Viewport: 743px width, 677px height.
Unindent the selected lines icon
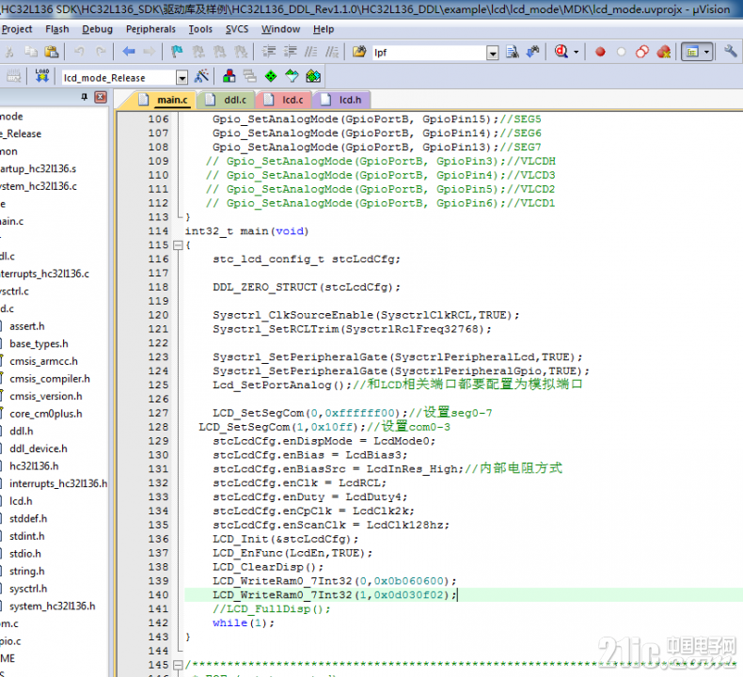(x=290, y=52)
